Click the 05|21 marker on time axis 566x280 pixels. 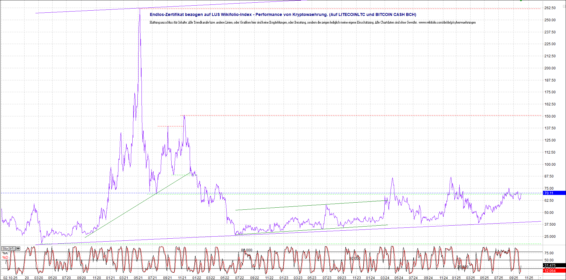tap(138, 278)
